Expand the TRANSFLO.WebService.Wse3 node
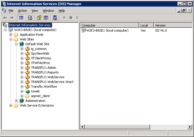The height and width of the screenshot is (137, 194). coord(22,82)
